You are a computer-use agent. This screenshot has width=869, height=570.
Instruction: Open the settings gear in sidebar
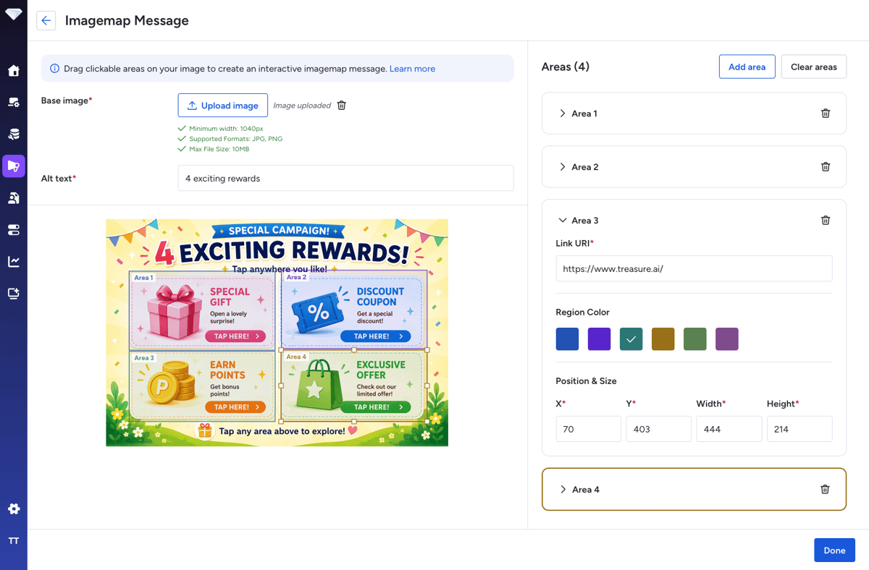14,509
